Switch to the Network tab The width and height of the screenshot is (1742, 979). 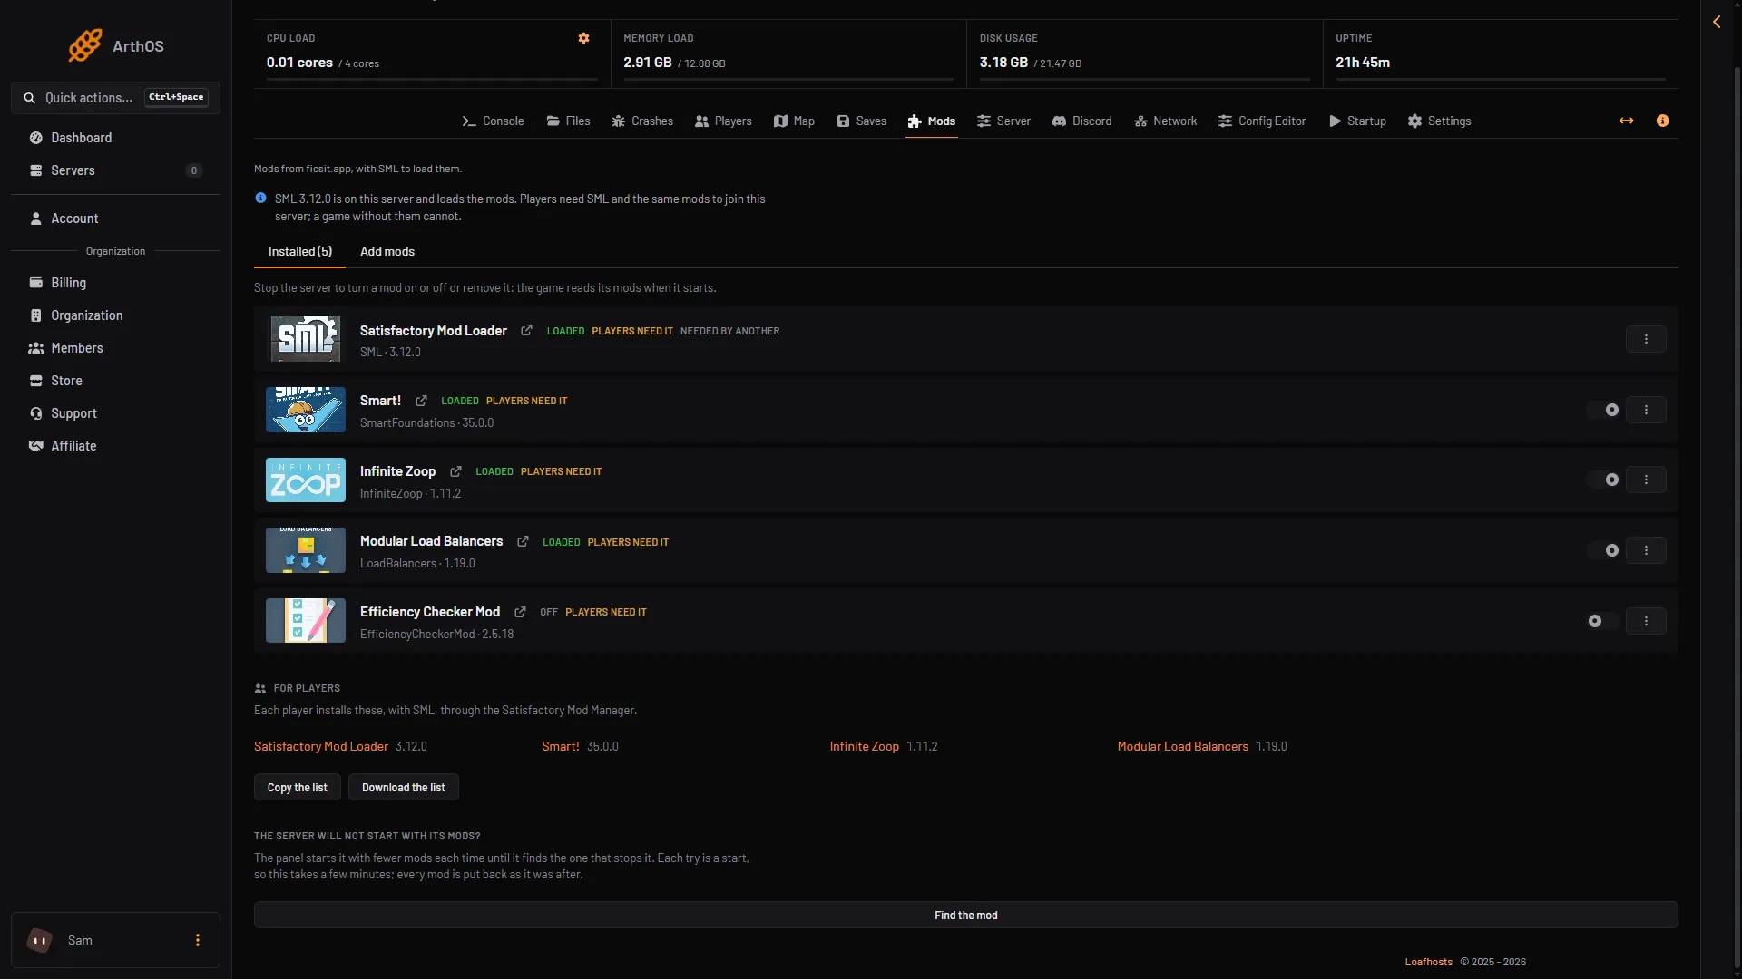point(1165,121)
